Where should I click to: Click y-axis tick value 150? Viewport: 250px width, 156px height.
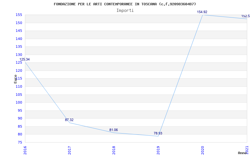tap(19, 23)
